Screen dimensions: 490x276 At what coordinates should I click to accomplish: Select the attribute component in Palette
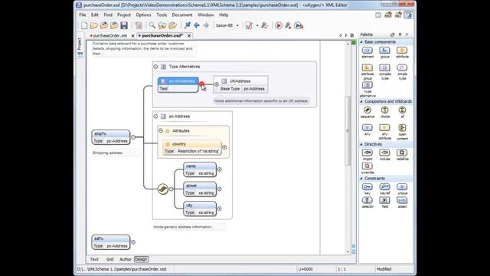pyautogui.click(x=402, y=52)
